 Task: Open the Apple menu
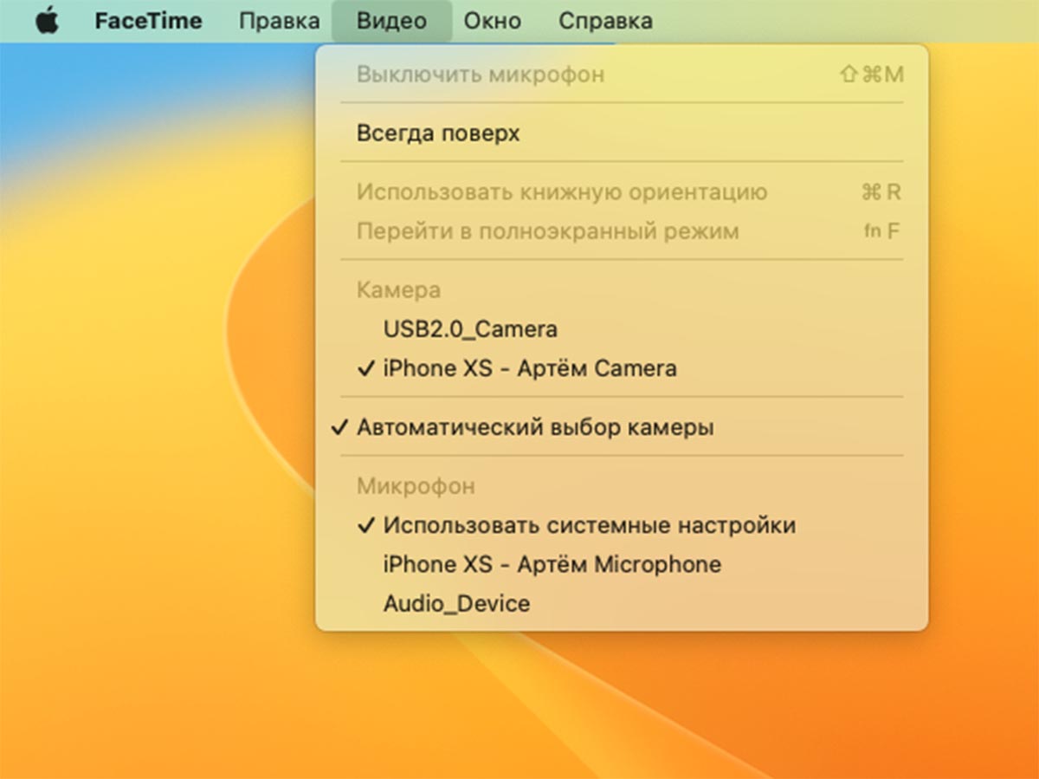47,21
